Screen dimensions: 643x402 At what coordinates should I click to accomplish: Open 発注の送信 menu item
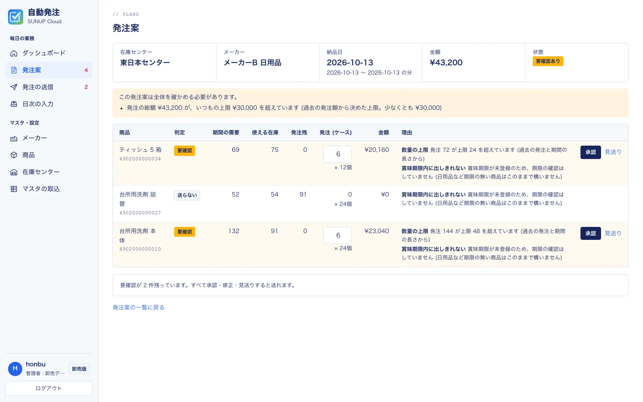pyautogui.click(x=49, y=87)
